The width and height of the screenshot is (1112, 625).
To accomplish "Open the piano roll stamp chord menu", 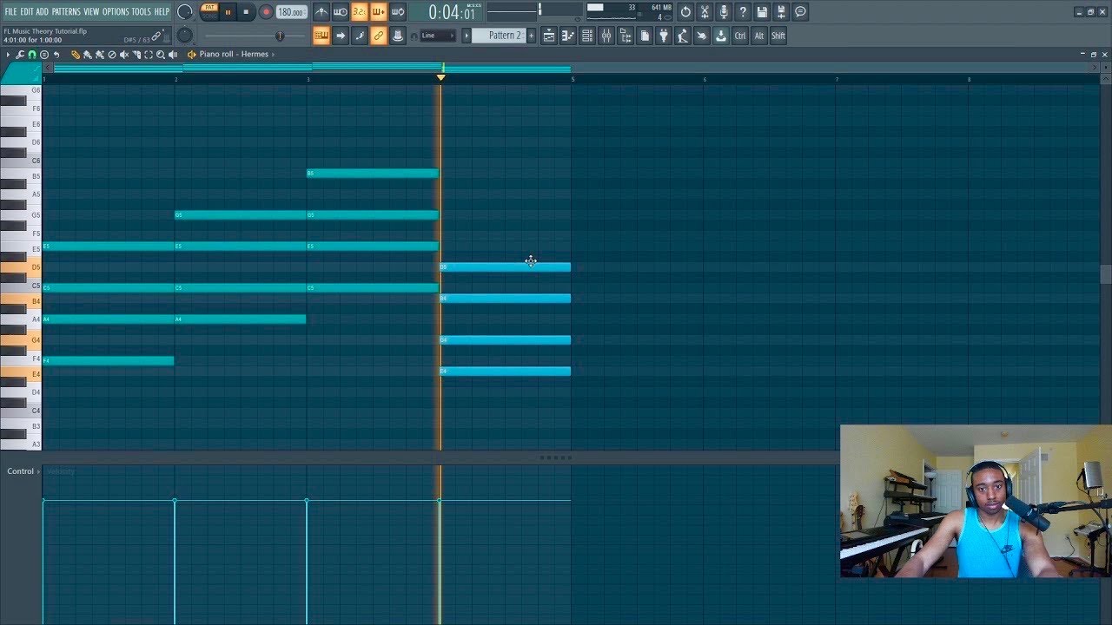I will coord(44,55).
